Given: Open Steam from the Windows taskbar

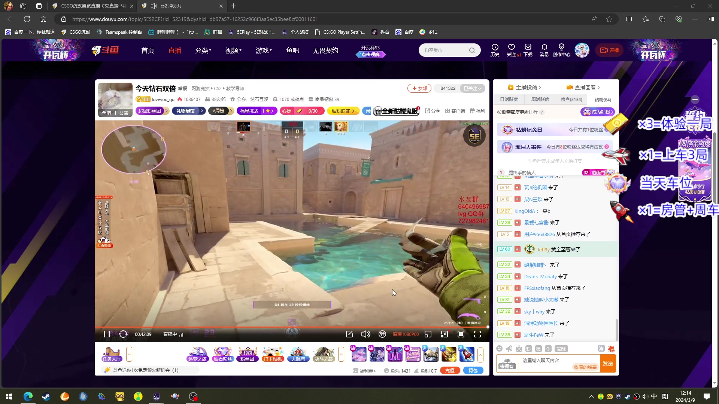Looking at the screenshot, I should (x=46, y=396).
